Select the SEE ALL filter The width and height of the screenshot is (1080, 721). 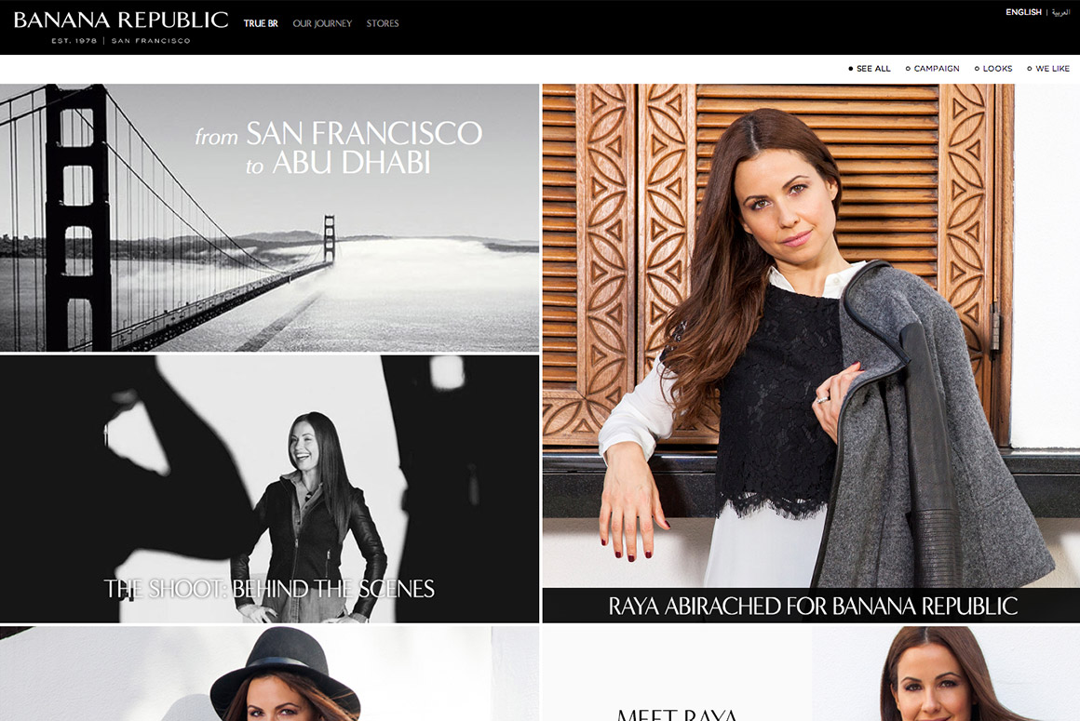click(870, 69)
